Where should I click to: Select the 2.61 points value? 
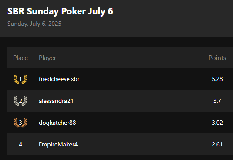[x=217, y=144]
